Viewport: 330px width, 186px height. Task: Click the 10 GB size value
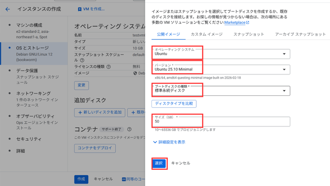click(138, 48)
